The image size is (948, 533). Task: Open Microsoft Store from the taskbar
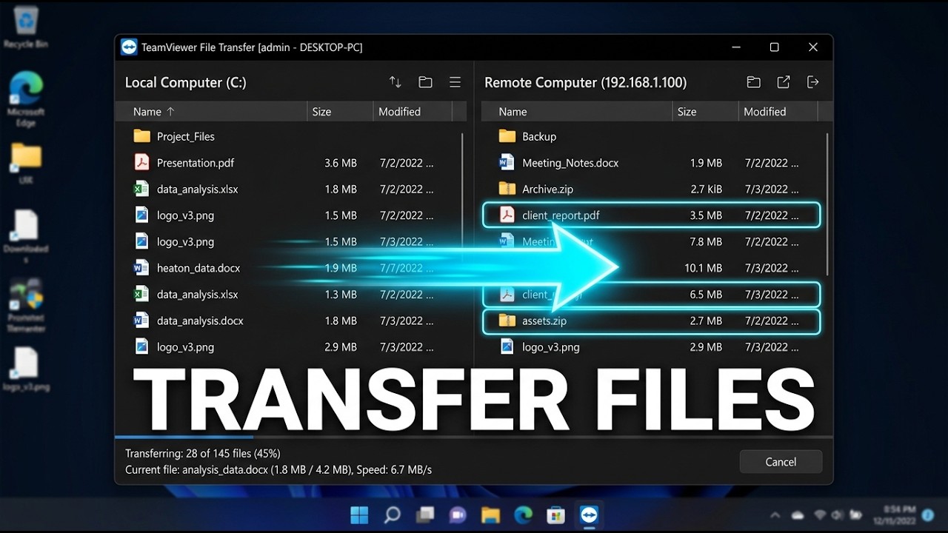556,514
